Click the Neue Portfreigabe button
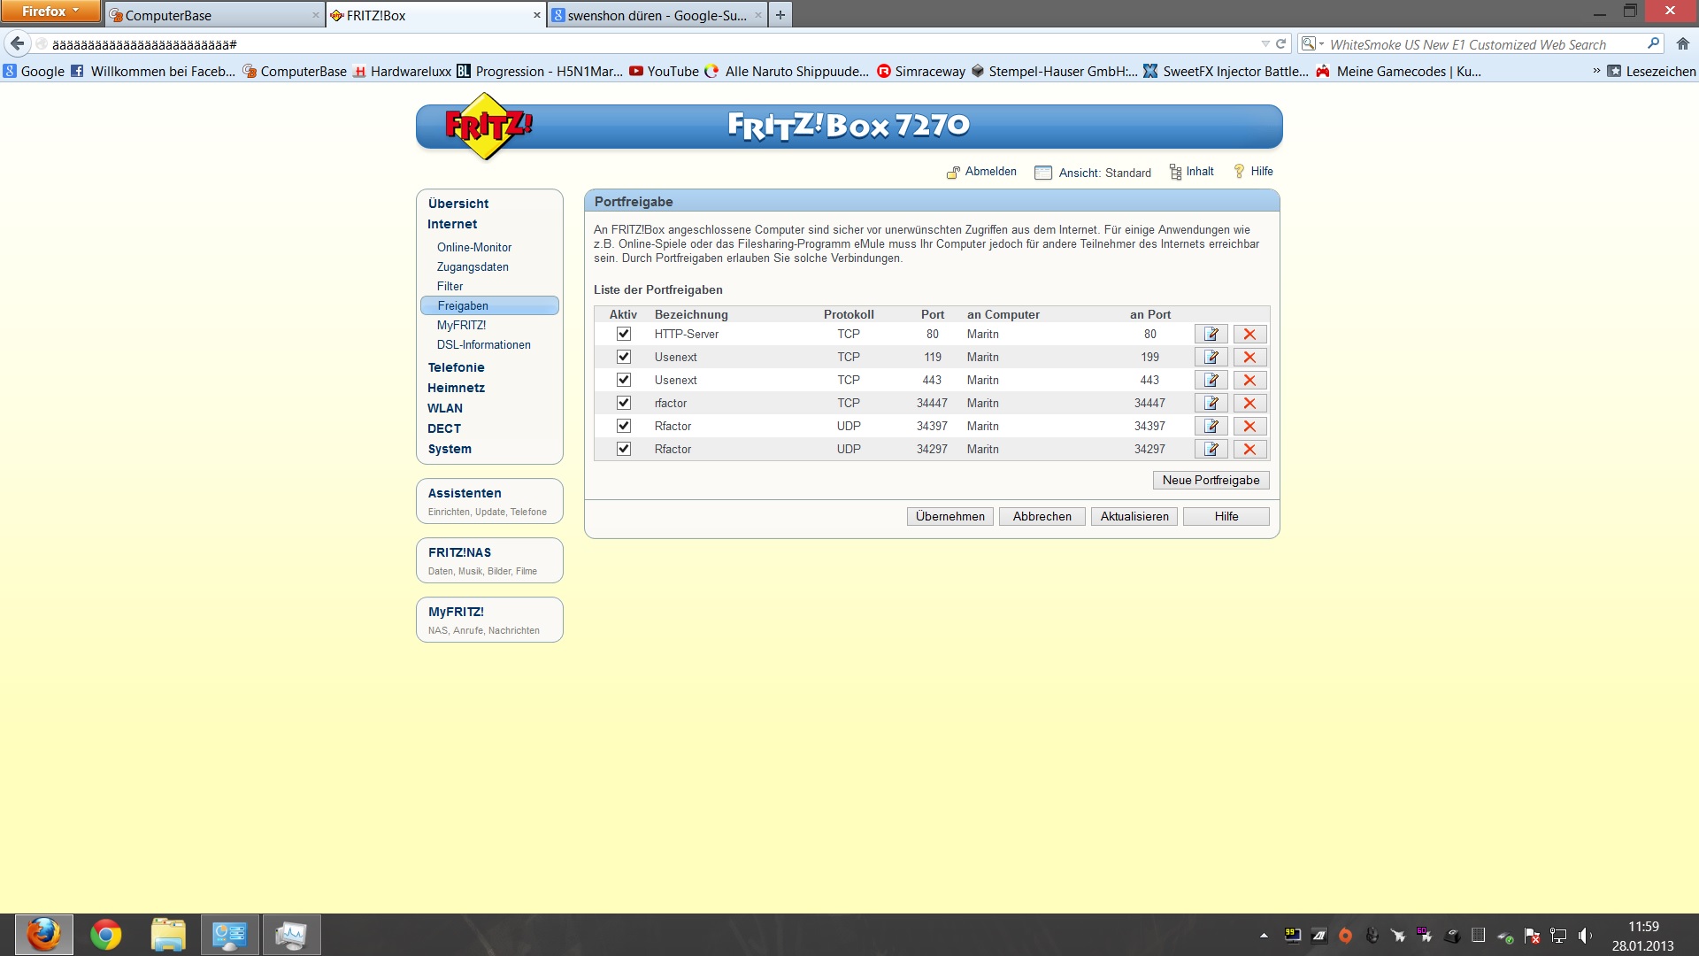This screenshot has height=956, width=1699. click(1211, 480)
